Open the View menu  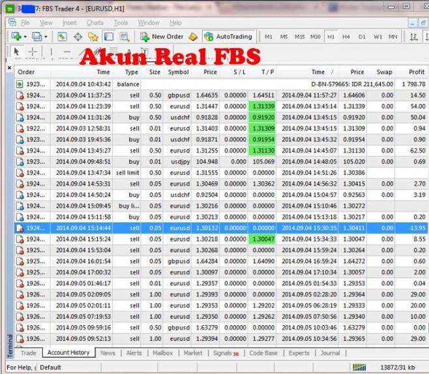(x=46, y=23)
